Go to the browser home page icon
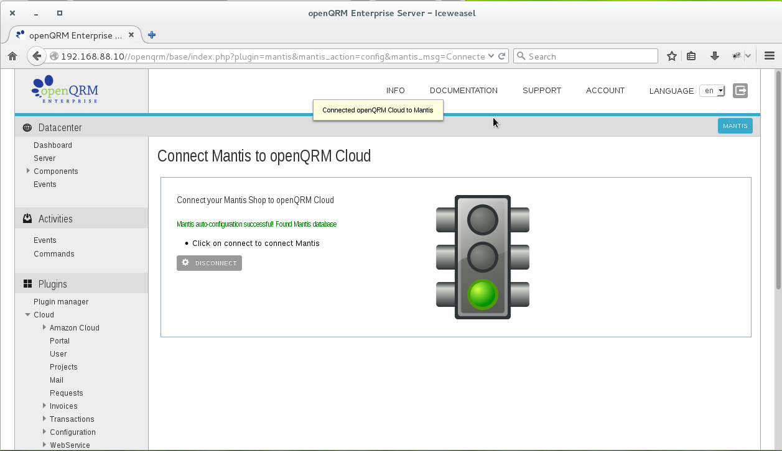Image resolution: width=782 pixels, height=451 pixels. click(12, 57)
